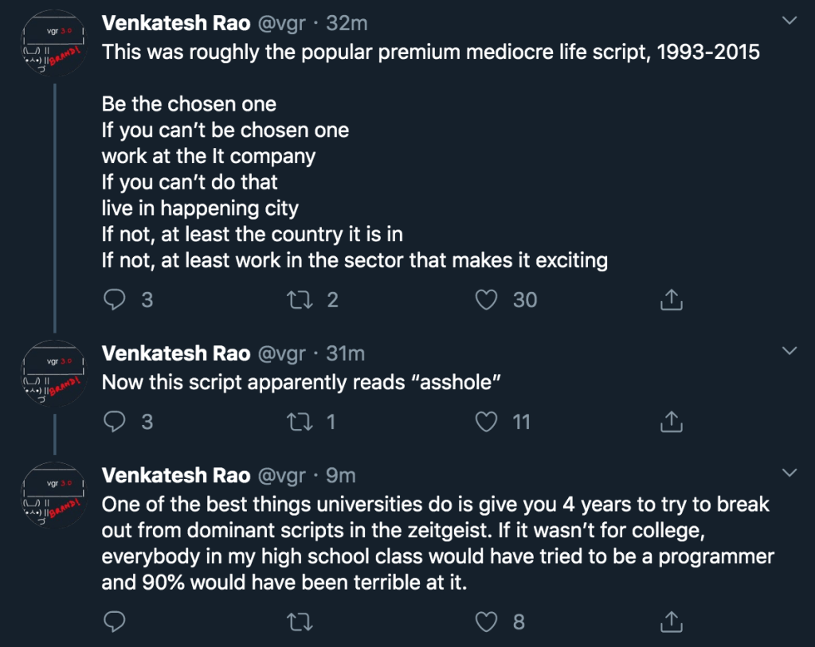Reply to the "asshole" script tweet

(x=116, y=422)
